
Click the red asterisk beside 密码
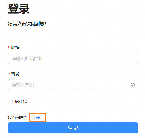point(9,74)
